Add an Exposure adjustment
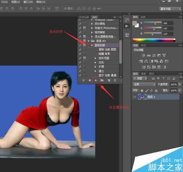The width and height of the screenshot is (183, 172). click(x=159, y=55)
